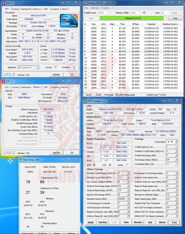Close the Real Temp window
The height and width of the screenshot is (234, 185).
click(76, 159)
